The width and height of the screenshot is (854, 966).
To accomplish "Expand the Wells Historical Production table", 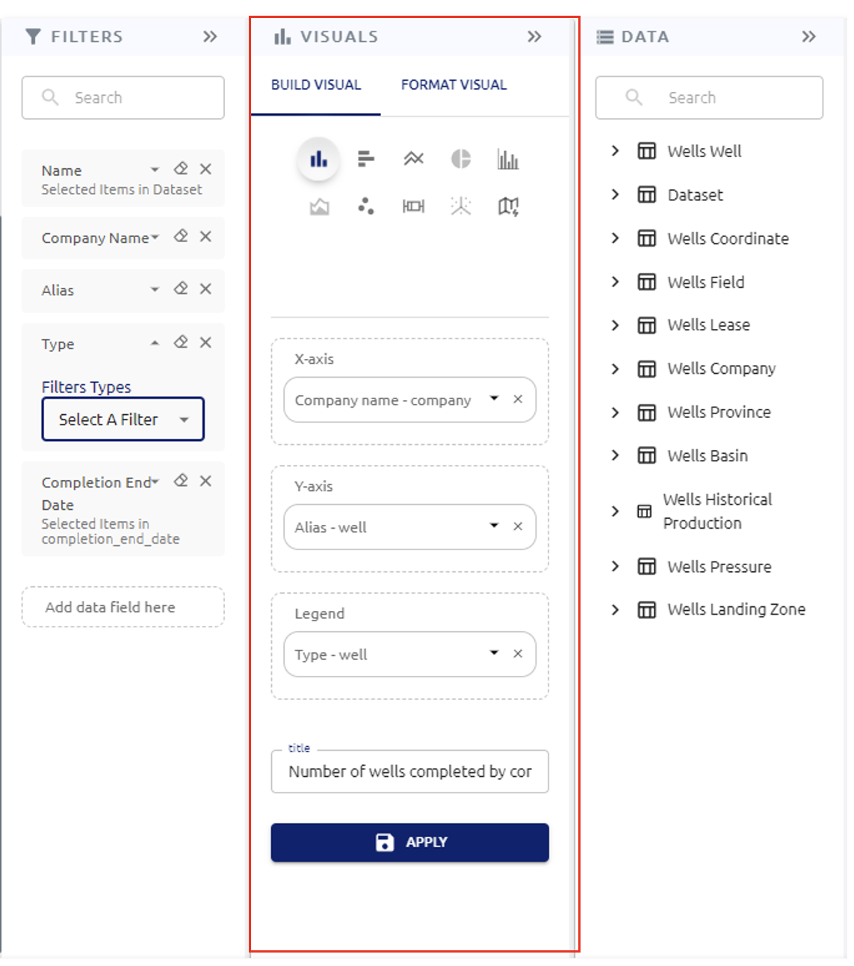I will pyautogui.click(x=615, y=511).
